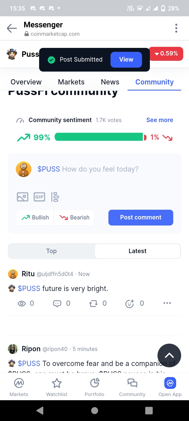
Task: Open browser three-dot overflow menu
Action: click(176, 28)
